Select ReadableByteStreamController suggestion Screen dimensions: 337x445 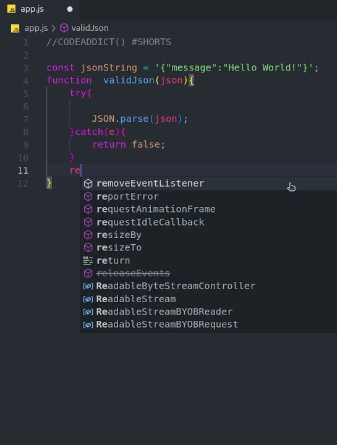pyautogui.click(x=208, y=286)
